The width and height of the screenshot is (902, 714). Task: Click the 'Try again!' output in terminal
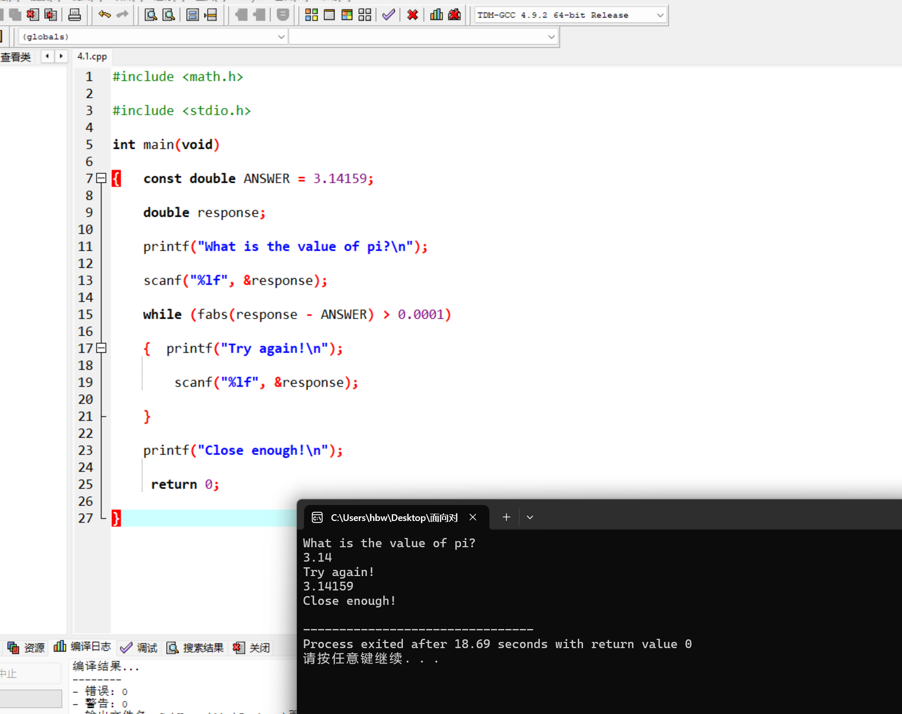point(339,572)
